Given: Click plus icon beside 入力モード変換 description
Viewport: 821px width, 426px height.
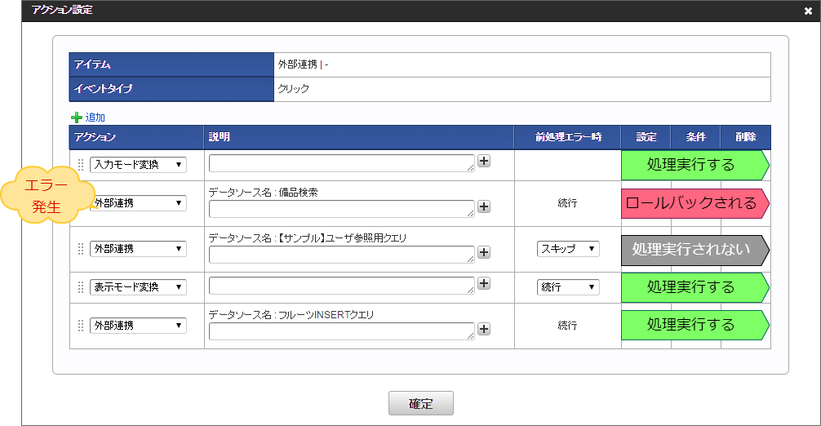Looking at the screenshot, I should point(484,162).
